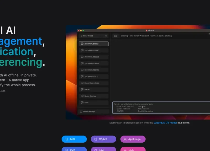The height and width of the screenshot is (151, 210).
Task: Download the Windows .MSI installer
Action: tap(74, 139)
